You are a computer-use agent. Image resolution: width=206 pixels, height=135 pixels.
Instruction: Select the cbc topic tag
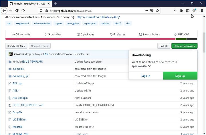pyautogui.click(x=128, y=23)
